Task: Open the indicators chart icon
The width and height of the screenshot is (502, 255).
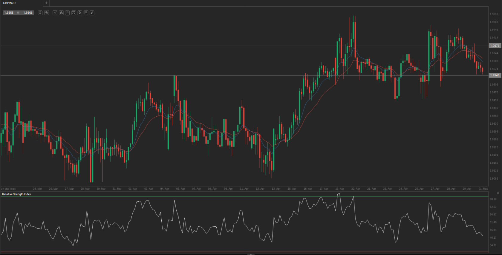Action: point(74,13)
